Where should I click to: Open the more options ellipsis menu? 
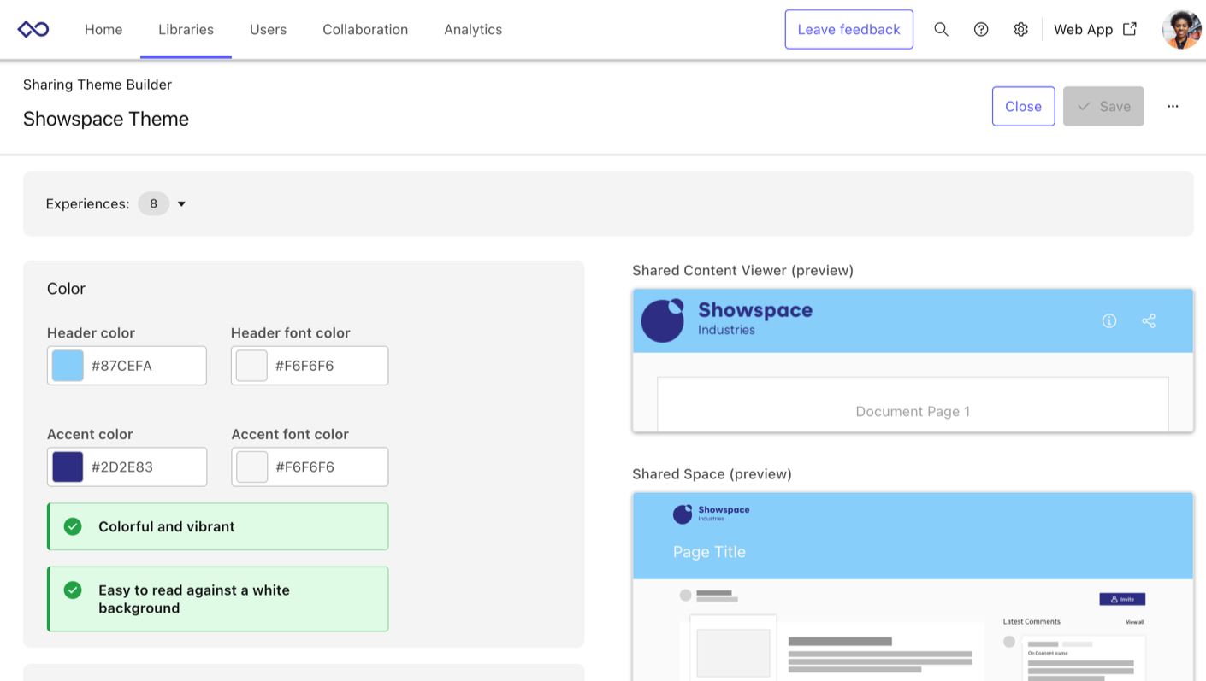(1172, 106)
